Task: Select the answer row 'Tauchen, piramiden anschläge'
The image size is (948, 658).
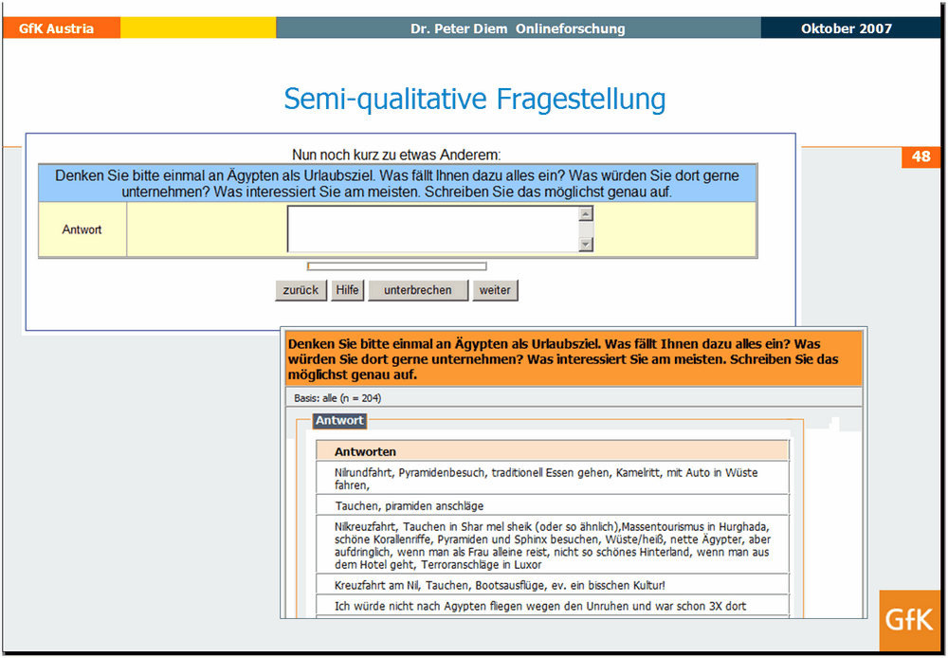Action: click(x=552, y=505)
